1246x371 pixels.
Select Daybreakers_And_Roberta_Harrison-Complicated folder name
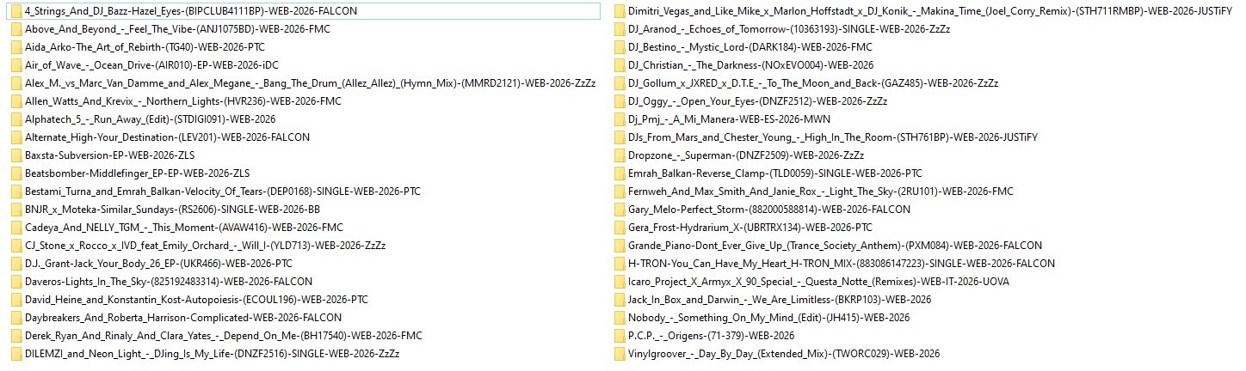(x=183, y=318)
